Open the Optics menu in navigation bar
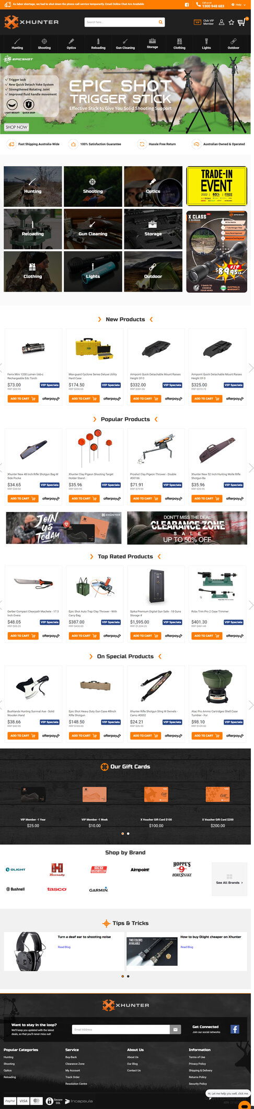254x1109 pixels. pyautogui.click(x=71, y=44)
